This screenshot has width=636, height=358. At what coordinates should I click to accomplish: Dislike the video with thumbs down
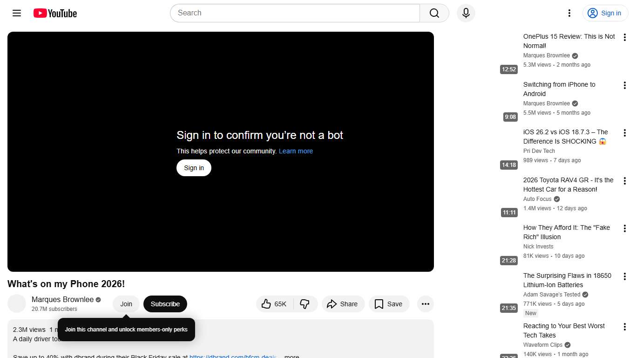point(305,304)
